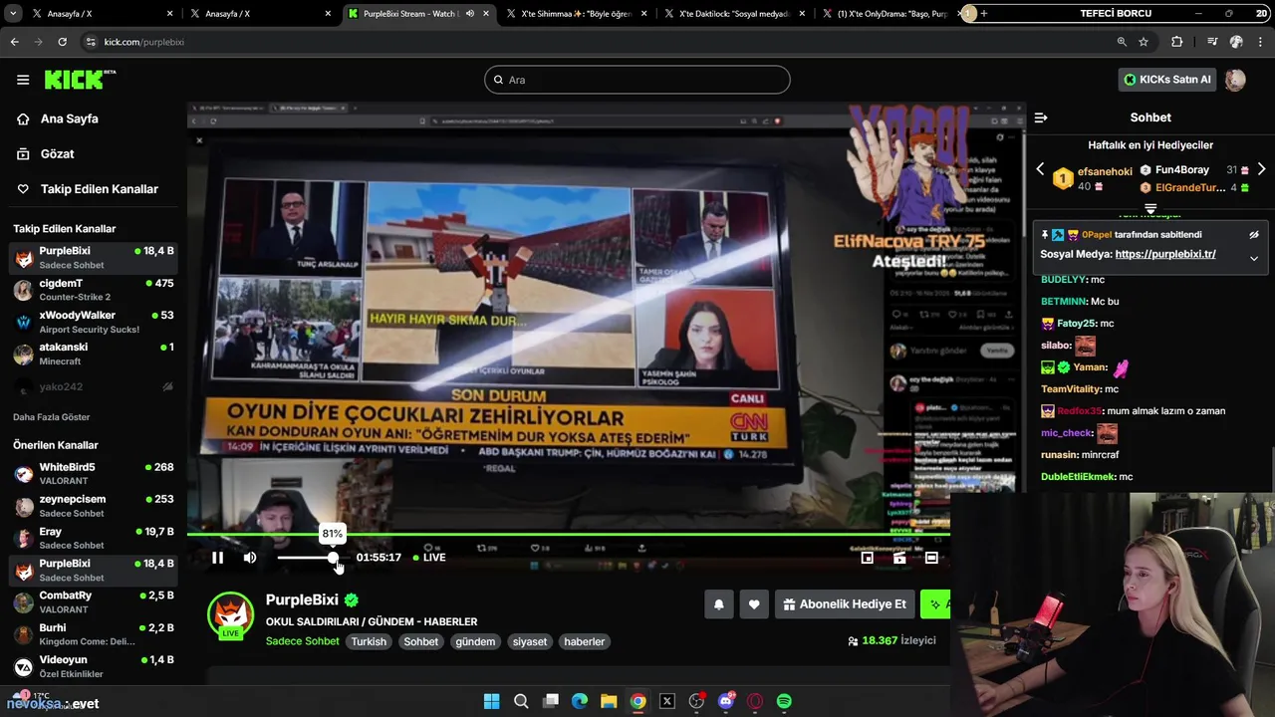Open the atakanski channel in sidebar
This screenshot has height=717, width=1275.
click(93, 353)
